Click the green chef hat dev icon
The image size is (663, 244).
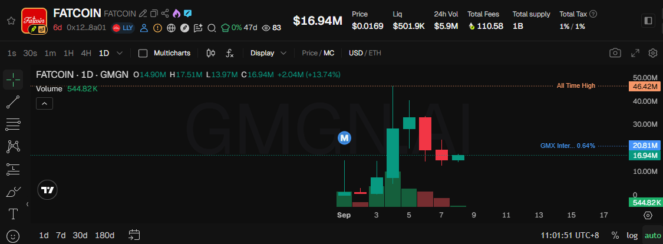coord(225,28)
